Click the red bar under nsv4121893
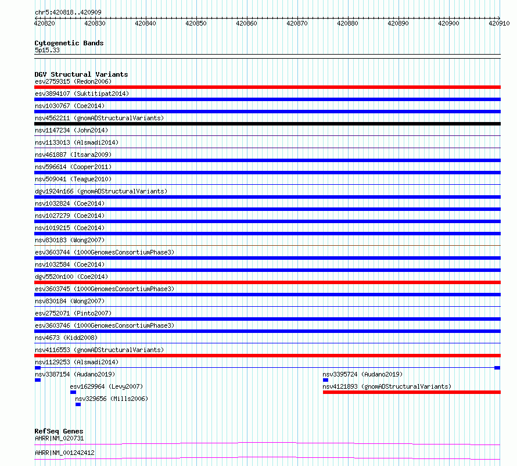Screen dimensions: 517x466 [x=412, y=392]
